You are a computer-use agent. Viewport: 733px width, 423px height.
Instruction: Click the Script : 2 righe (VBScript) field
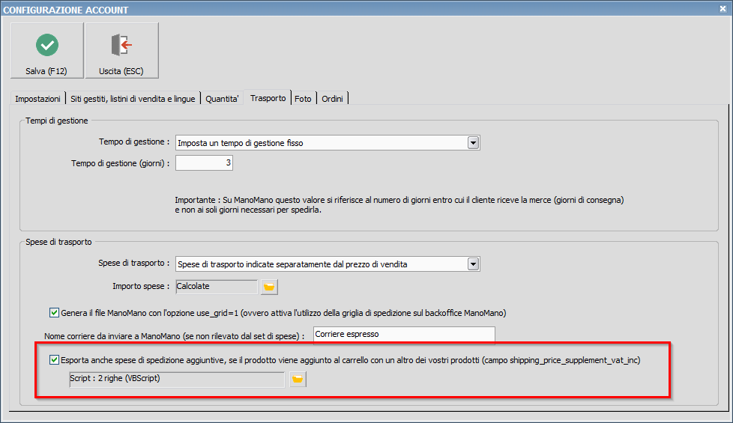coord(177,379)
